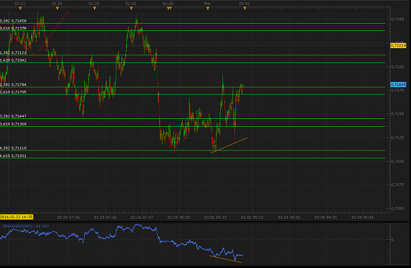Select the orange trend line on OBV panel

click(x=226, y=259)
